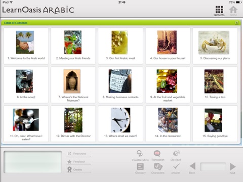Image resolution: width=243 pixels, height=182 pixels.
Task: Open lesson 8 Making business contacts
Action: point(120,85)
